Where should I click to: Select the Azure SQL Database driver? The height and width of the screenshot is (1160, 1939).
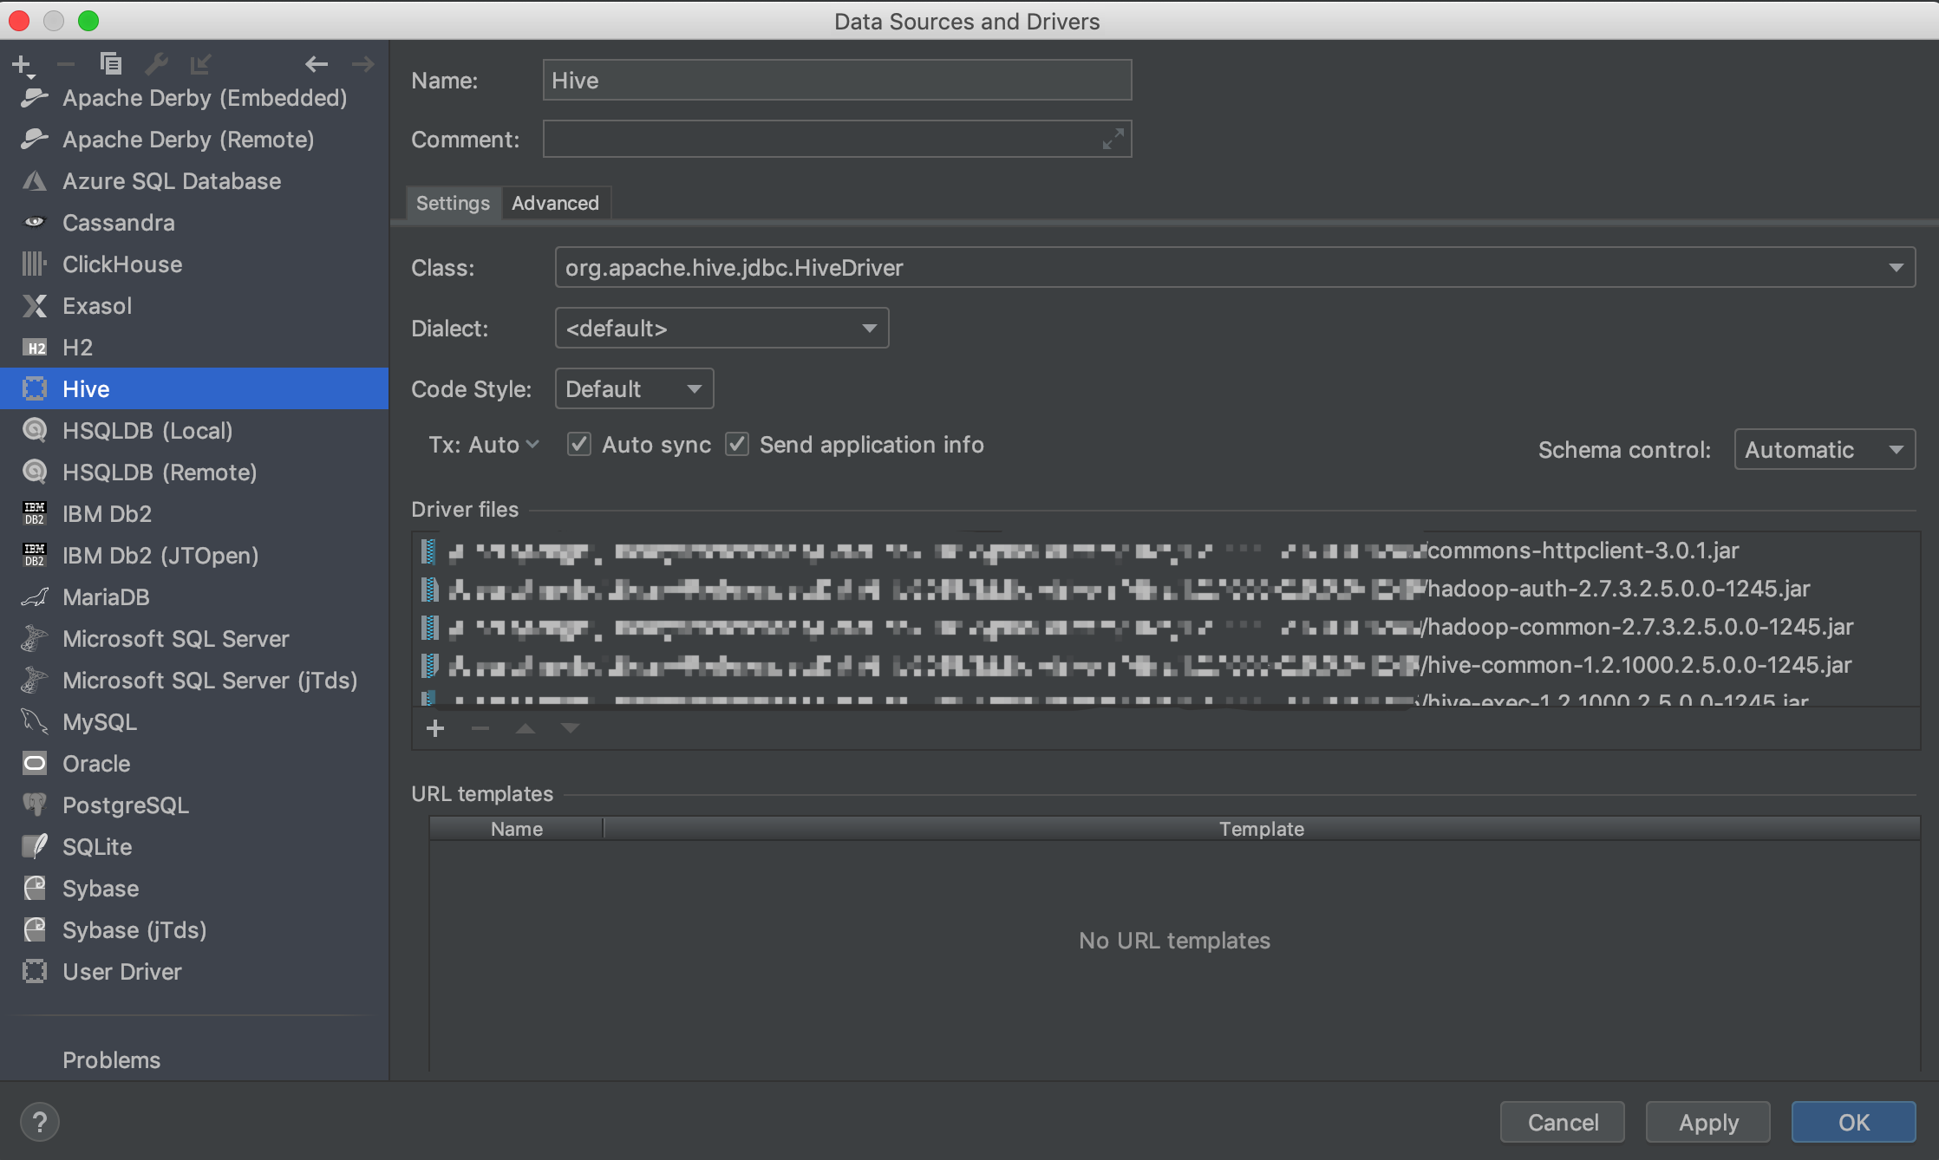click(x=194, y=181)
